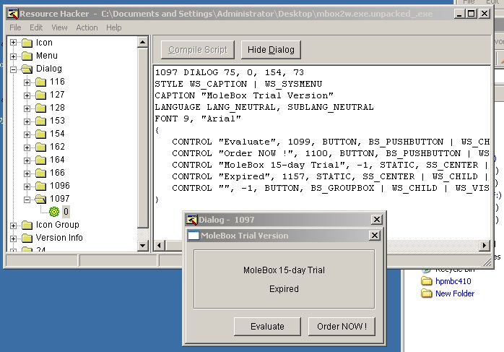Expand the Menu tree node

(x=13, y=56)
